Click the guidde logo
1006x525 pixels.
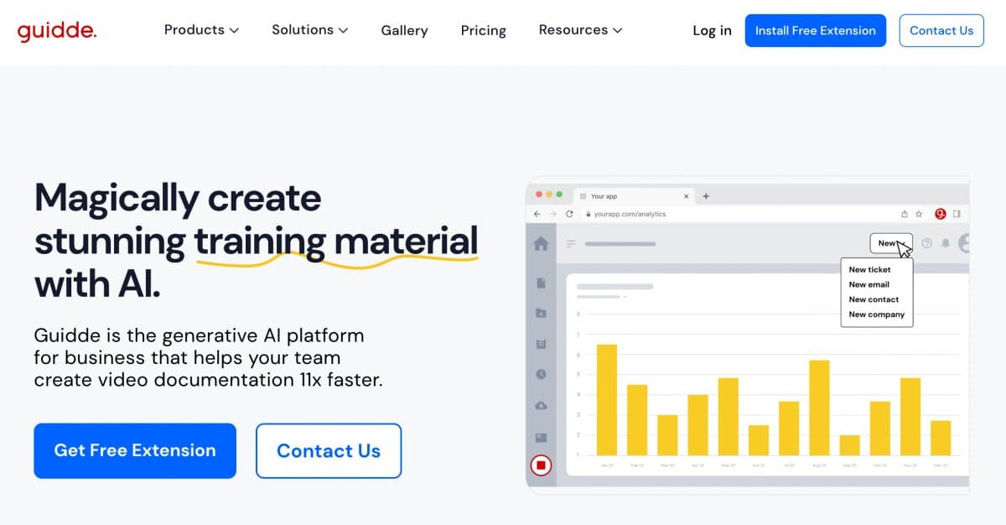click(57, 31)
